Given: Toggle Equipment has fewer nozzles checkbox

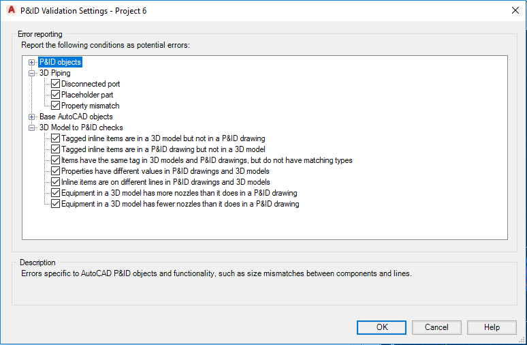Looking at the screenshot, I should [56, 204].
